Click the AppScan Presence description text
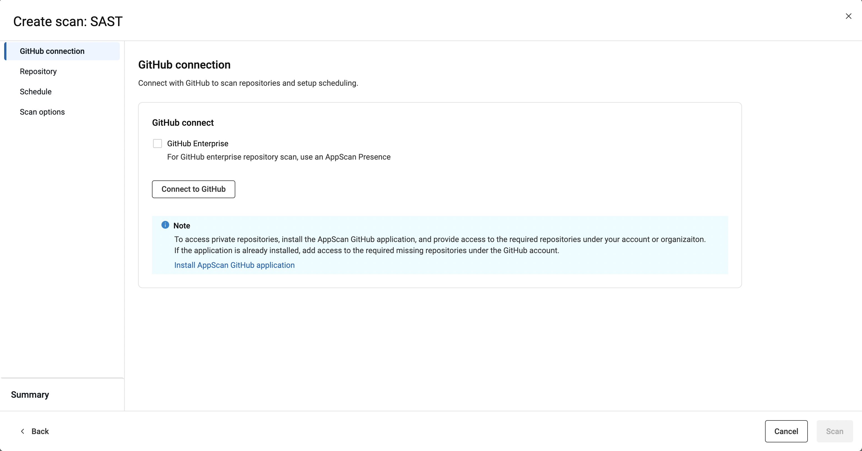 tap(278, 157)
